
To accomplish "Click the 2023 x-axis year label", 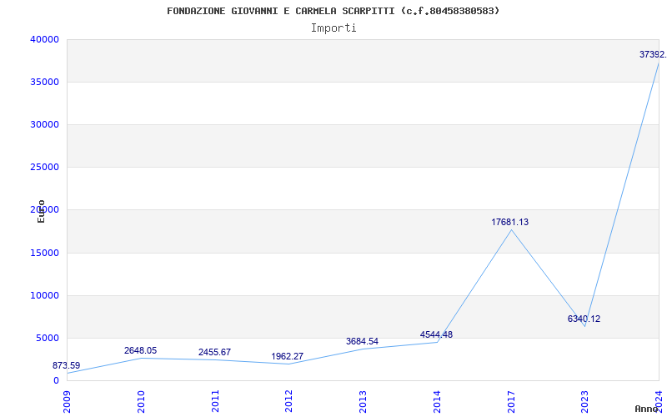I will click(585, 401).
